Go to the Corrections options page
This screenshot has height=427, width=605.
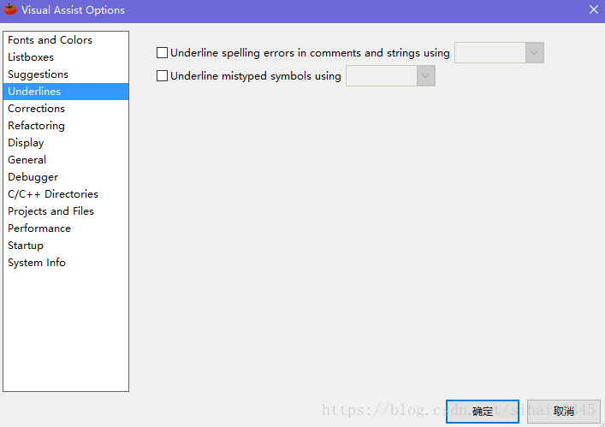coord(66,109)
